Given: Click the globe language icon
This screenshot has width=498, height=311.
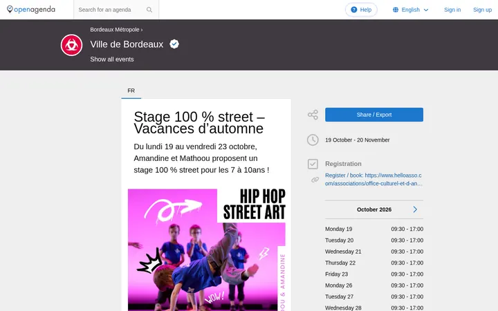Looking at the screenshot, I should 396,10.
